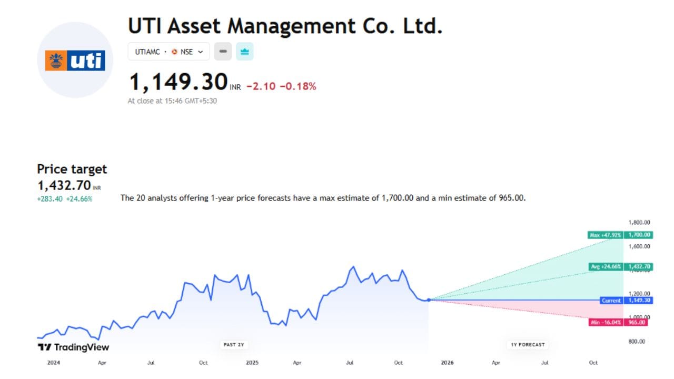Click the +283.40 +24.66% change text
This screenshot has height=379, width=674.
tap(64, 199)
